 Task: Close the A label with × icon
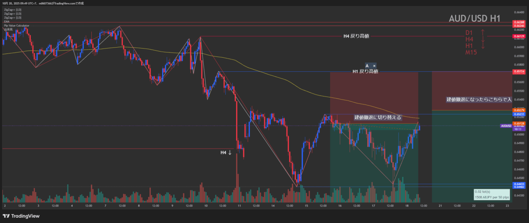pyautogui.click(x=374, y=66)
